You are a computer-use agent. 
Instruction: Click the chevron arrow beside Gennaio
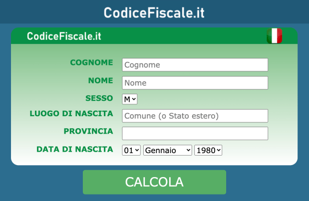coord(188,150)
